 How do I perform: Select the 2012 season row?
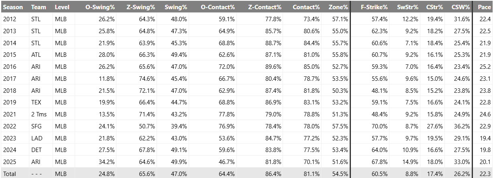(x=9, y=20)
